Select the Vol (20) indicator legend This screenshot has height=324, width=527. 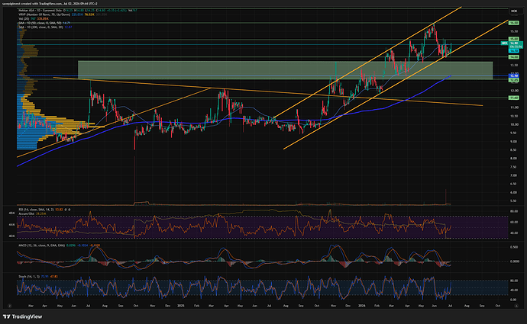point(34,19)
